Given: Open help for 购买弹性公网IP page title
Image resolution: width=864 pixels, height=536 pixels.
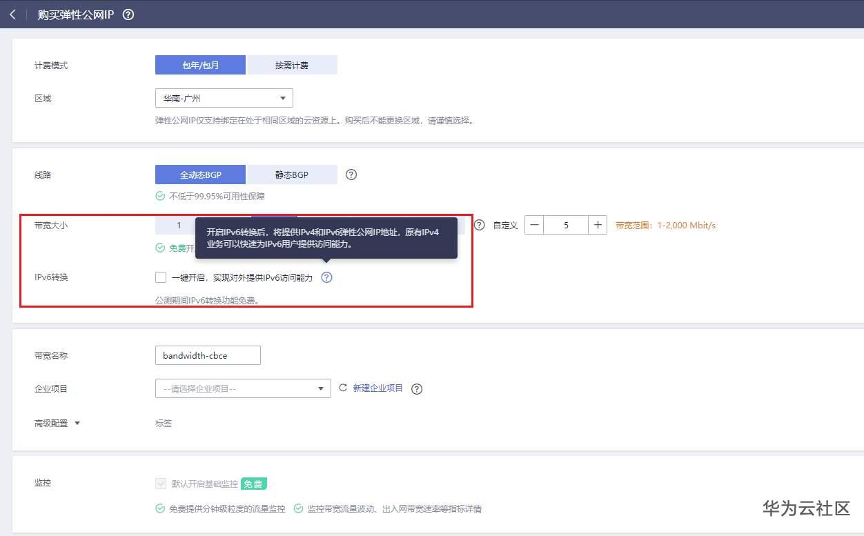Looking at the screenshot, I should (x=128, y=13).
